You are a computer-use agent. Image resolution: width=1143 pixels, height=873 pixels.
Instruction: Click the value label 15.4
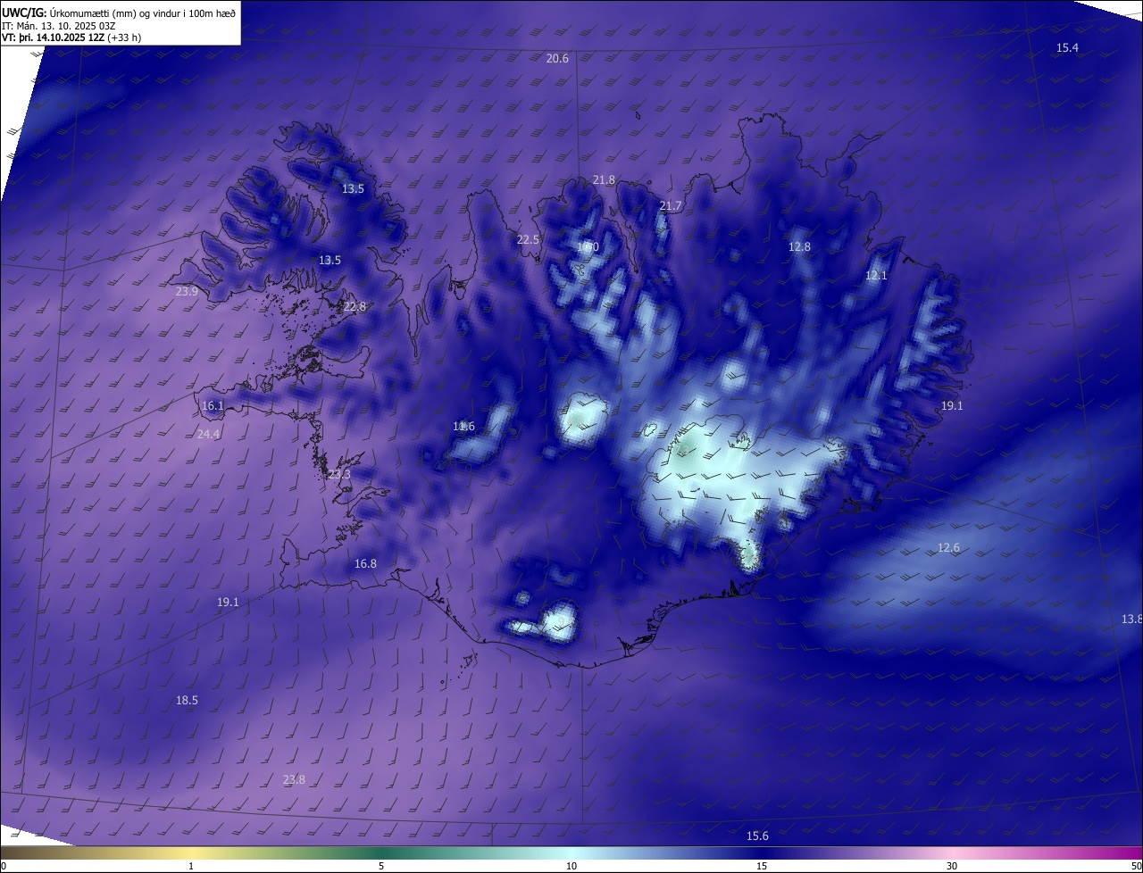point(1067,47)
